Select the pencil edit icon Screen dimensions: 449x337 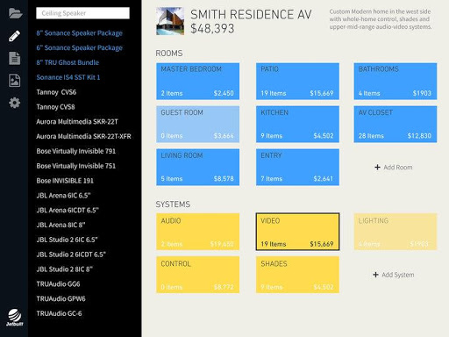point(14,36)
